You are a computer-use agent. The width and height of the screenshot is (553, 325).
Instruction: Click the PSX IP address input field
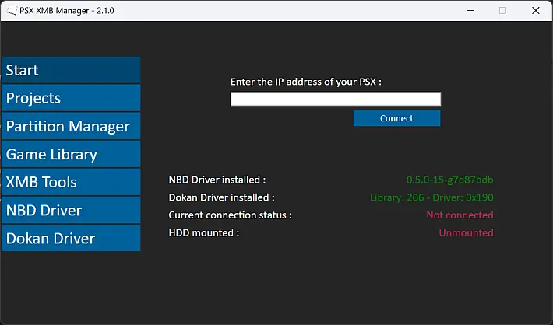point(336,99)
